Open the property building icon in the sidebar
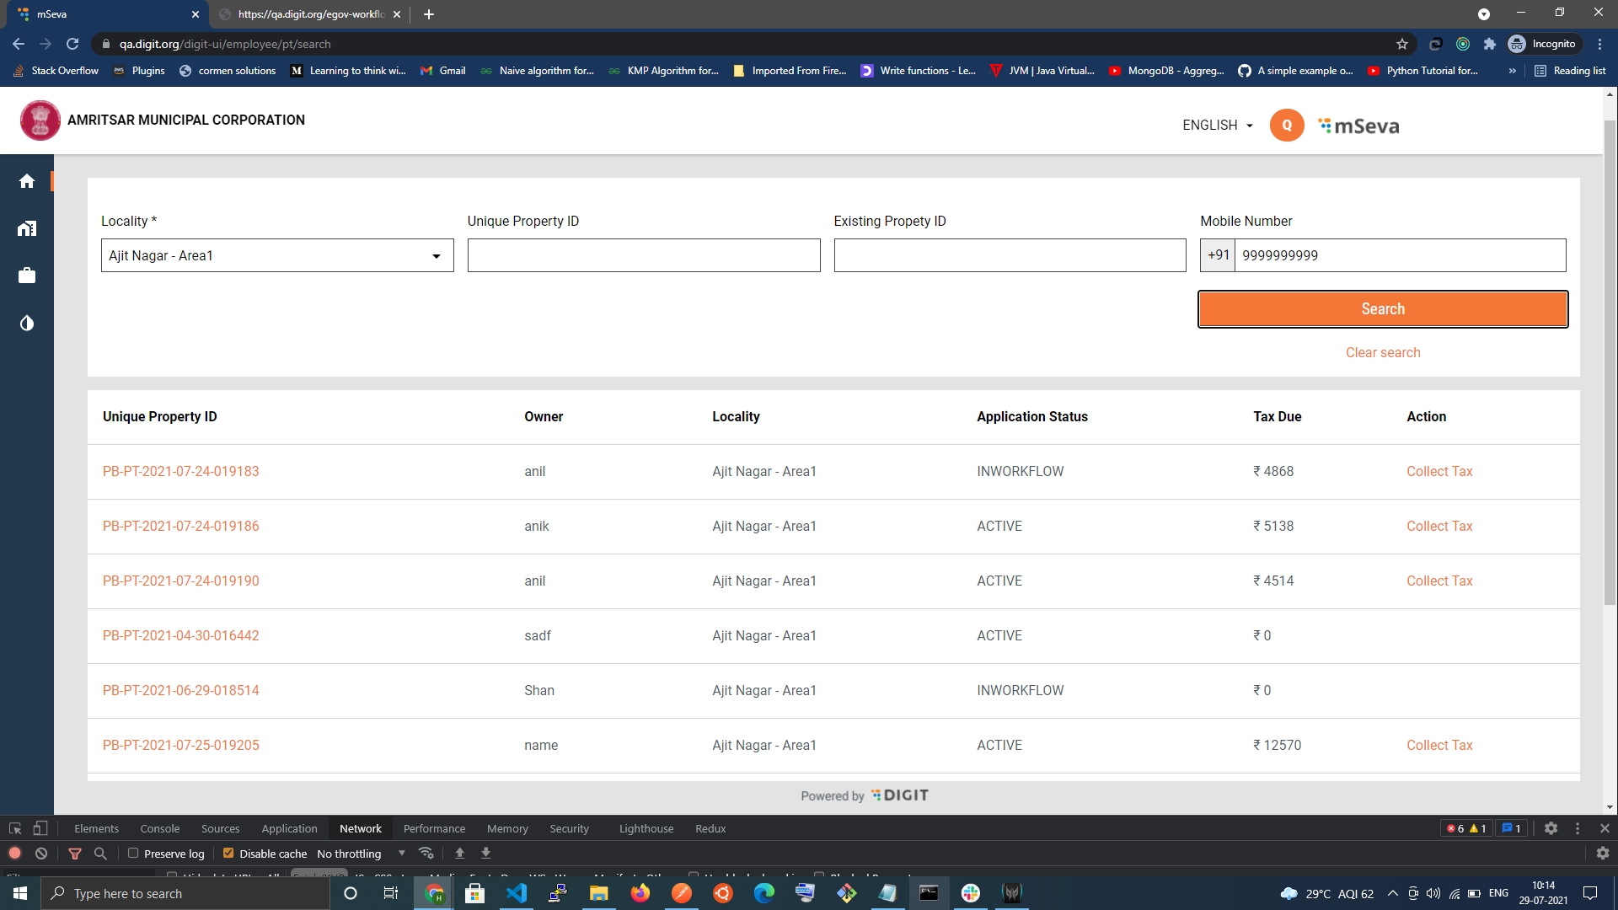 coord(27,228)
